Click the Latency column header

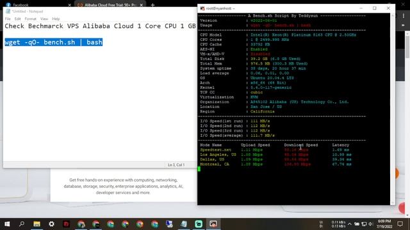coord(340,145)
